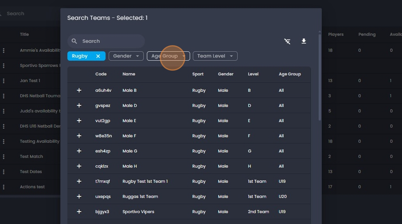Click the Ruggas 1st Team name
Image resolution: width=402 pixels, height=224 pixels.
click(140, 196)
